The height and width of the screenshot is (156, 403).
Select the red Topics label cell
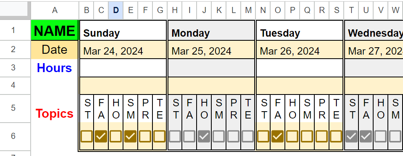pos(54,113)
